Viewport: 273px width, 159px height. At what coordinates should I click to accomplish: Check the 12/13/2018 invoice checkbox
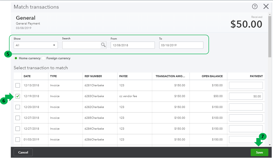pyautogui.click(x=18, y=85)
